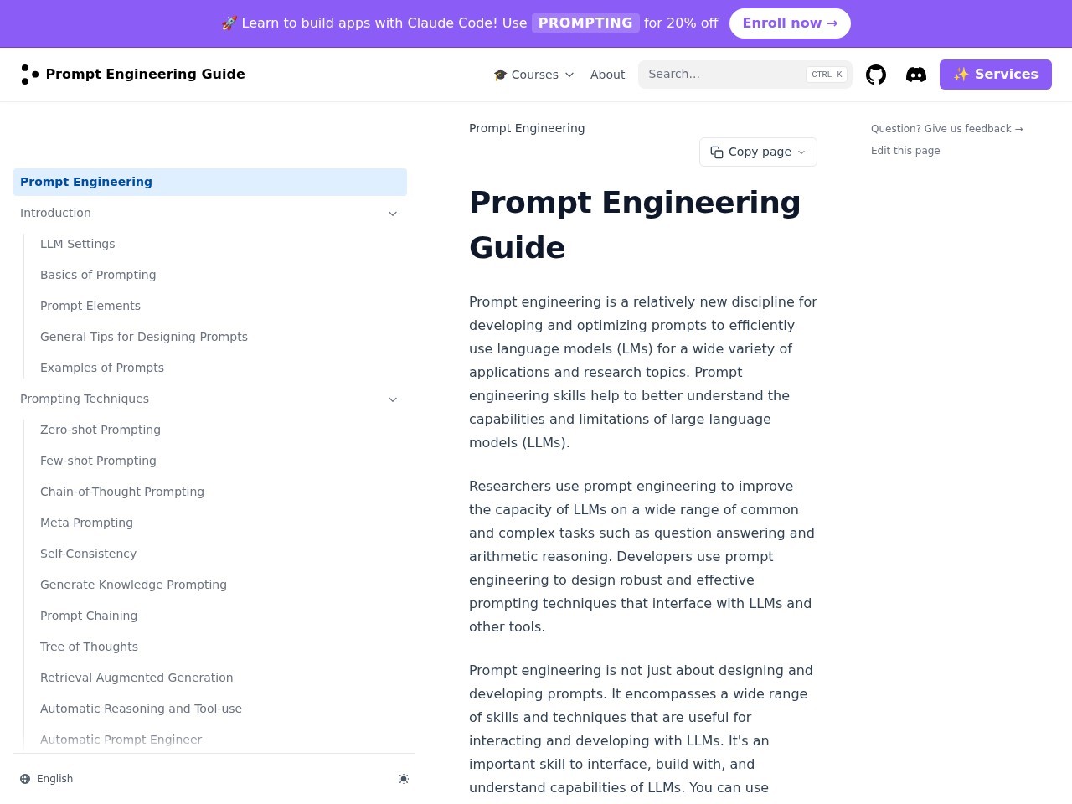This screenshot has height=804, width=1072.
Task: Click the copy icon in Copy page
Action: click(x=717, y=152)
